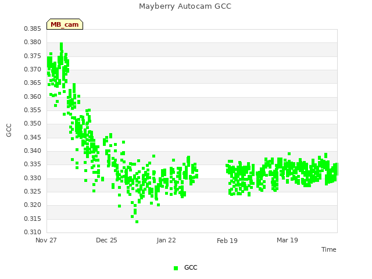This screenshot has width=372, height=279.
Task: Click the 0.355 y-axis value
Action: (33, 110)
